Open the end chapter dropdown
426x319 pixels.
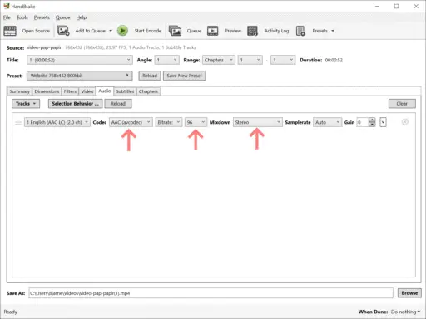[283, 60]
